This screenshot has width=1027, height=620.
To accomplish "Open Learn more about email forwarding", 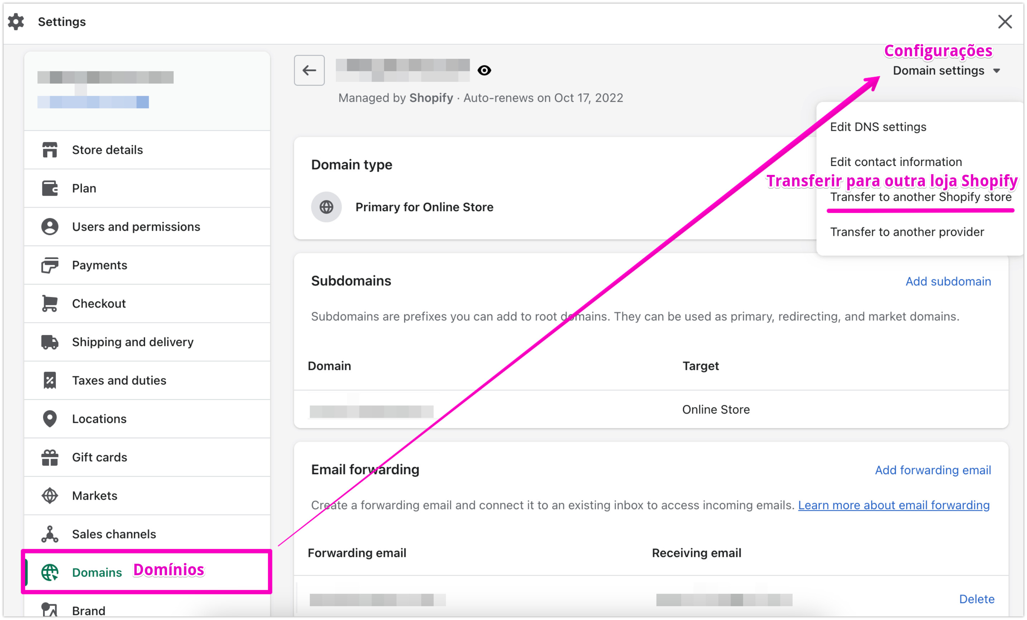I will click(x=893, y=505).
